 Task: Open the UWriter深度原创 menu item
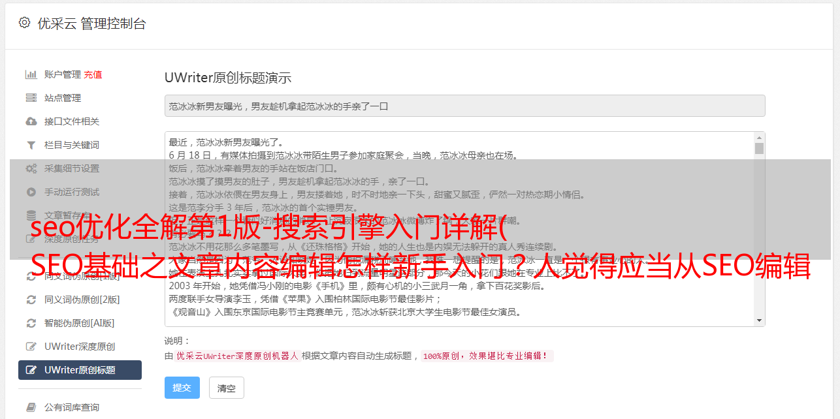click(80, 347)
